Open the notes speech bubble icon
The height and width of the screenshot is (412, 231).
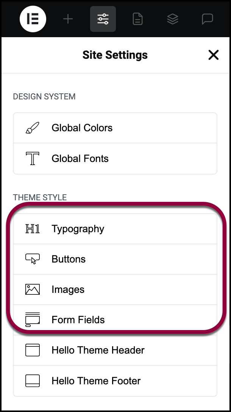point(208,19)
